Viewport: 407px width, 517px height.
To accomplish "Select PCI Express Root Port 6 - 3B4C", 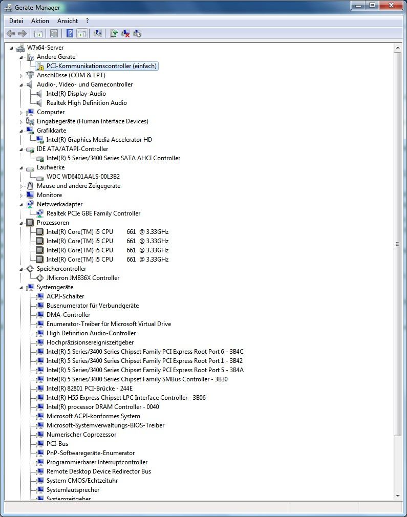I will click(x=145, y=352).
